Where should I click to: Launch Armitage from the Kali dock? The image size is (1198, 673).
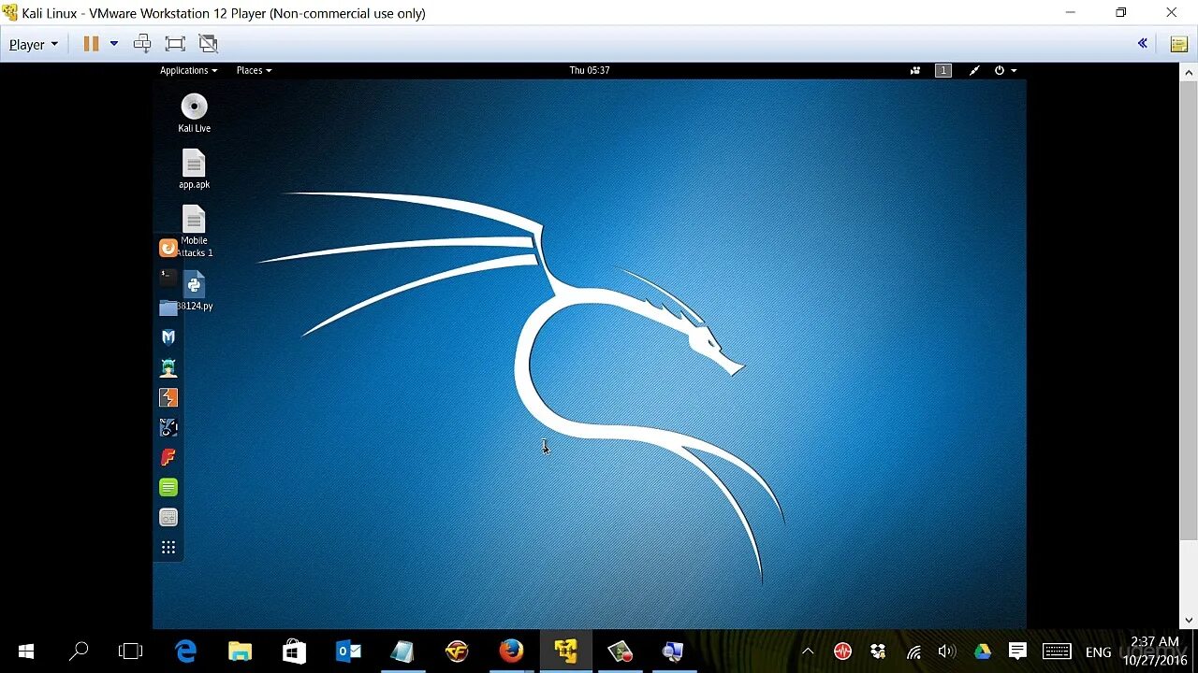tap(168, 367)
